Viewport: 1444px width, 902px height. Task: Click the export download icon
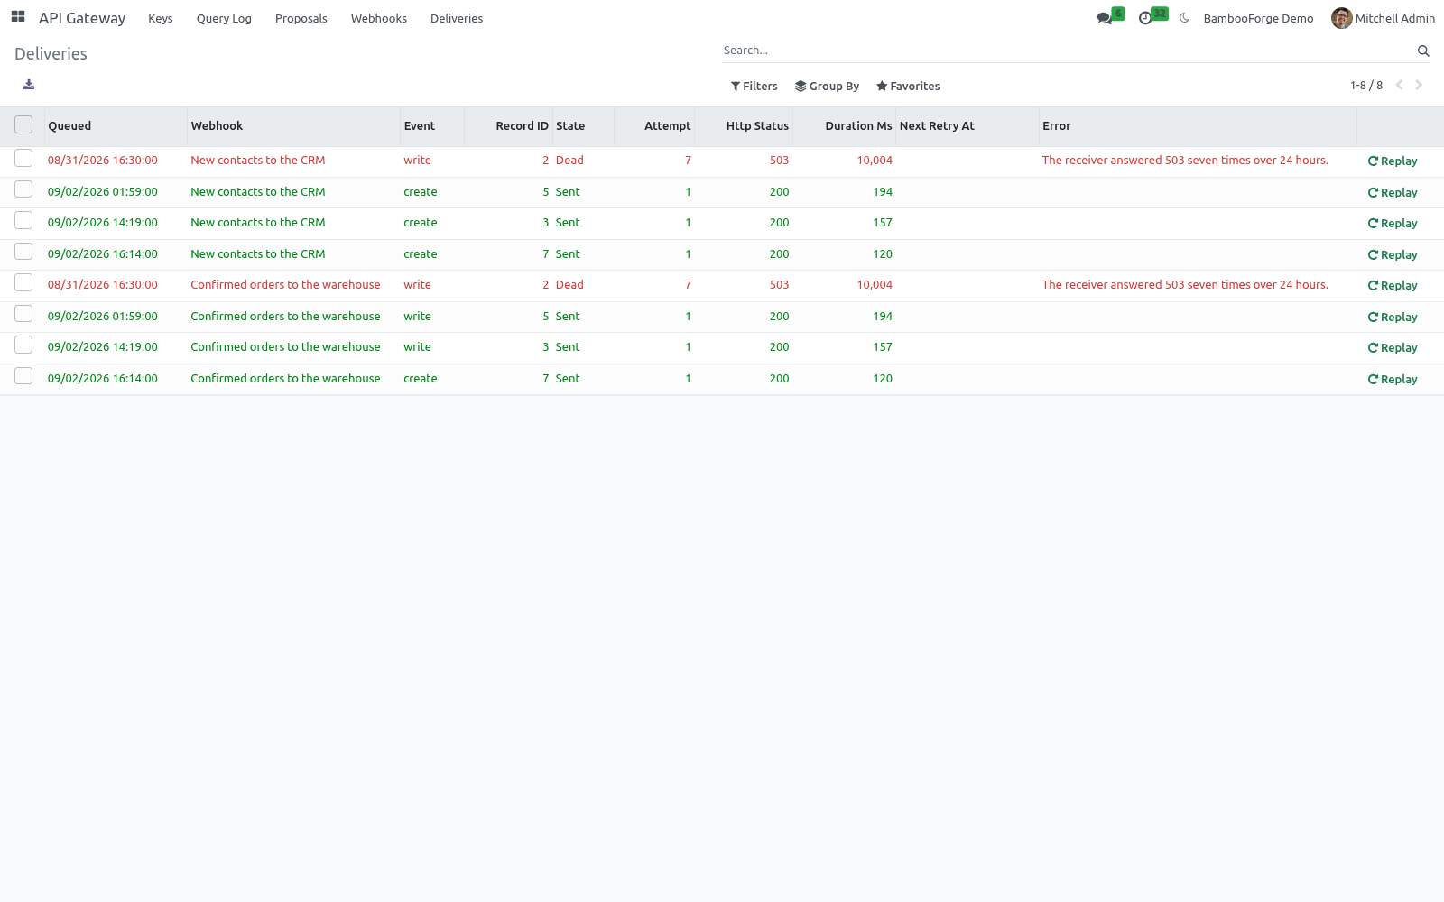pyautogui.click(x=29, y=85)
